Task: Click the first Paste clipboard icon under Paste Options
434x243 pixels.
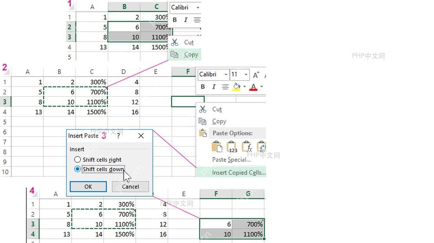Action: click(217, 147)
